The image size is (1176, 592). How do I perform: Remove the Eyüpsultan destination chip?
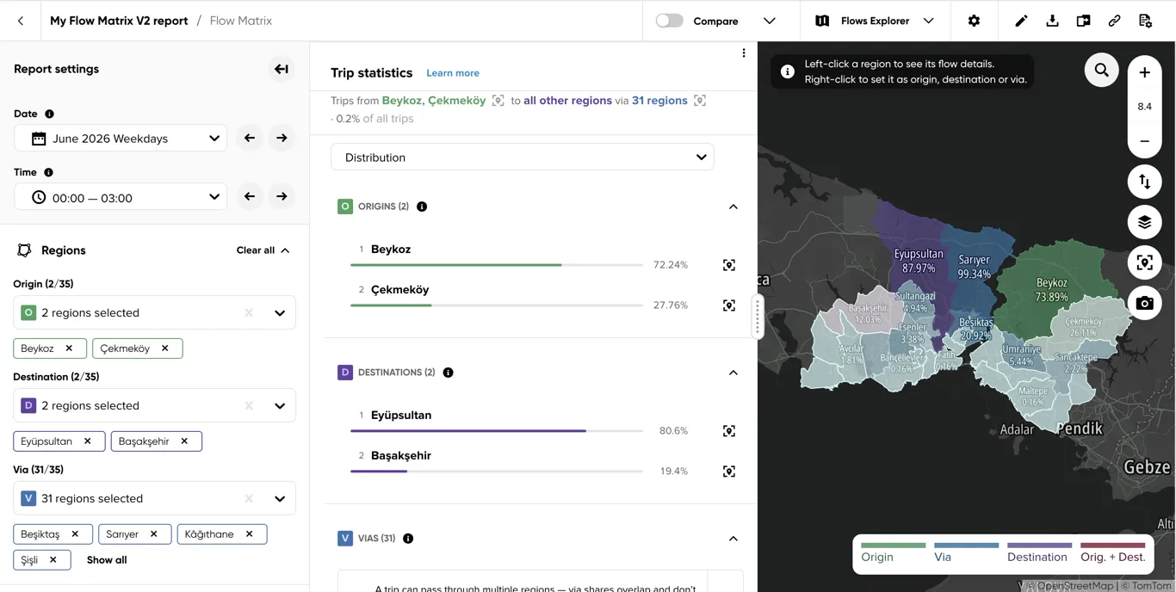coord(88,441)
